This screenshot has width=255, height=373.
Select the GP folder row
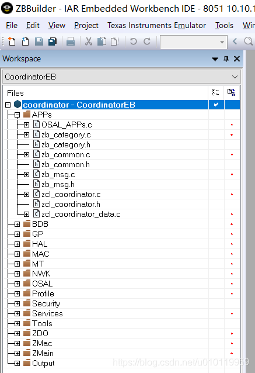click(38, 234)
